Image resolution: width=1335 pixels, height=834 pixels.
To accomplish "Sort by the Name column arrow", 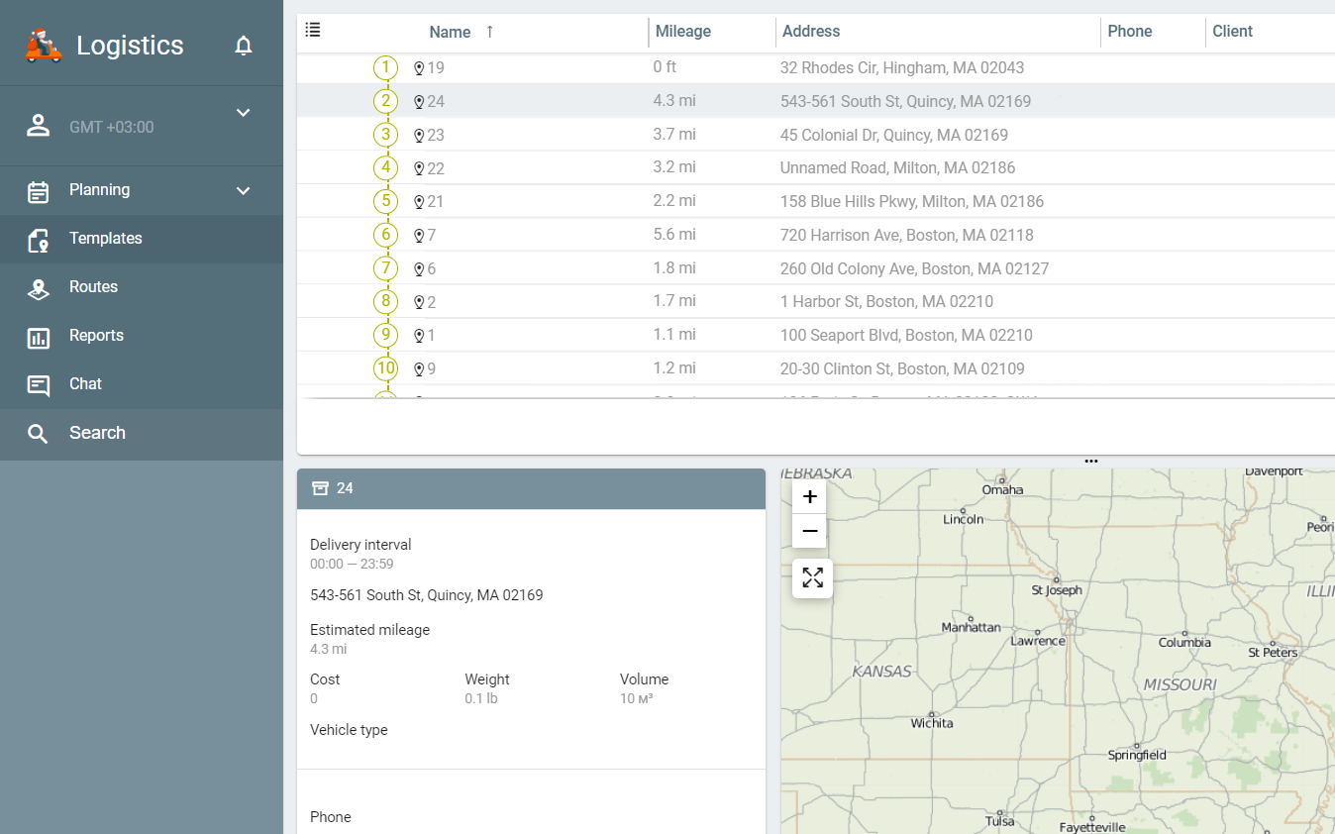I will click(x=489, y=32).
